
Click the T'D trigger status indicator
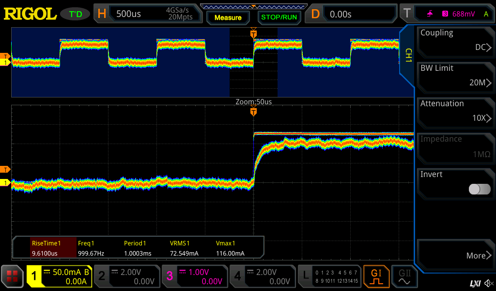[76, 14]
